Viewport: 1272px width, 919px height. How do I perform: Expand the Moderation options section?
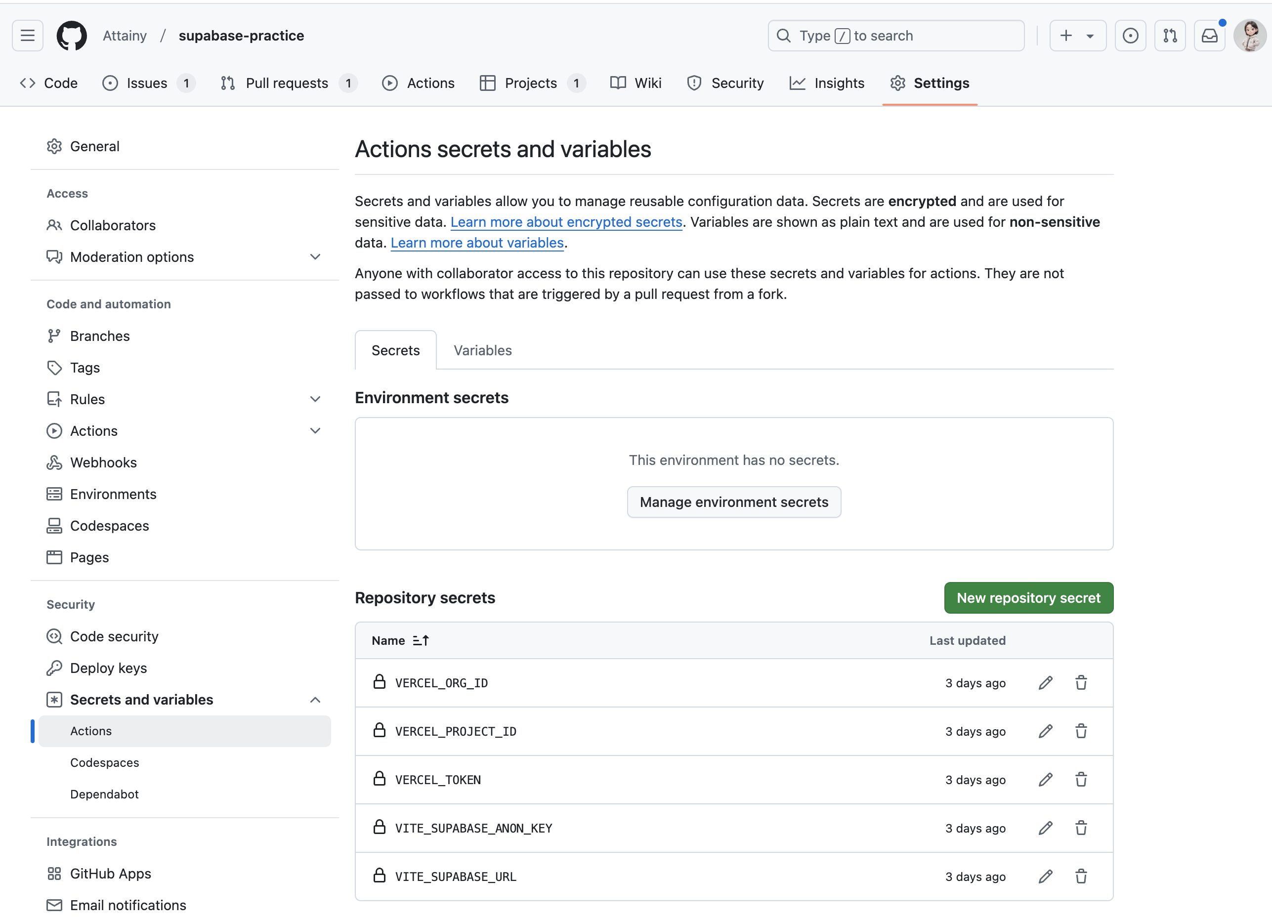315,257
